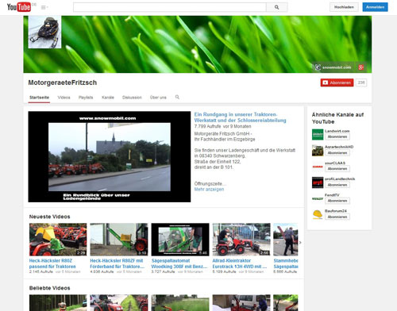Subscribe to FendtTV with Abonnieren
397x311 pixels.
coord(337,201)
